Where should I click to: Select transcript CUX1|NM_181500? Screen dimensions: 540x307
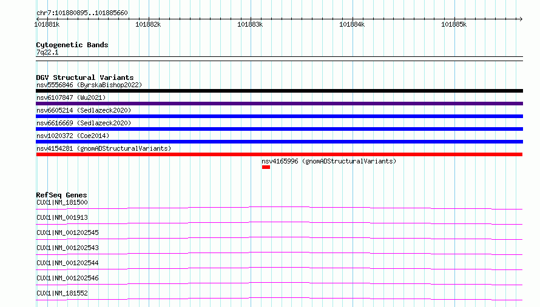tap(62, 202)
